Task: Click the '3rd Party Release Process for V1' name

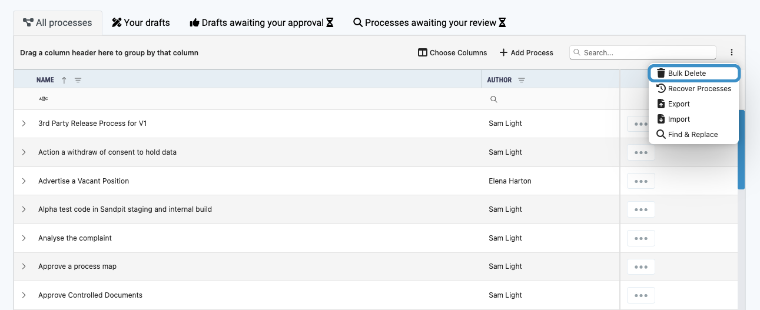Action: click(92, 124)
